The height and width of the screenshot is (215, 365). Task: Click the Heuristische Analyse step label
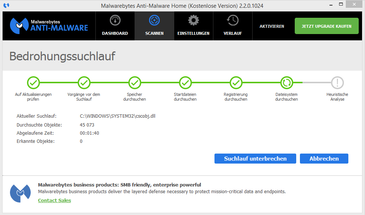pyautogui.click(x=337, y=97)
